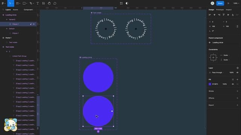The height and width of the screenshot is (135, 241).
Task: Start presentation with the play icon
Action: pyautogui.click(x=229, y=3)
